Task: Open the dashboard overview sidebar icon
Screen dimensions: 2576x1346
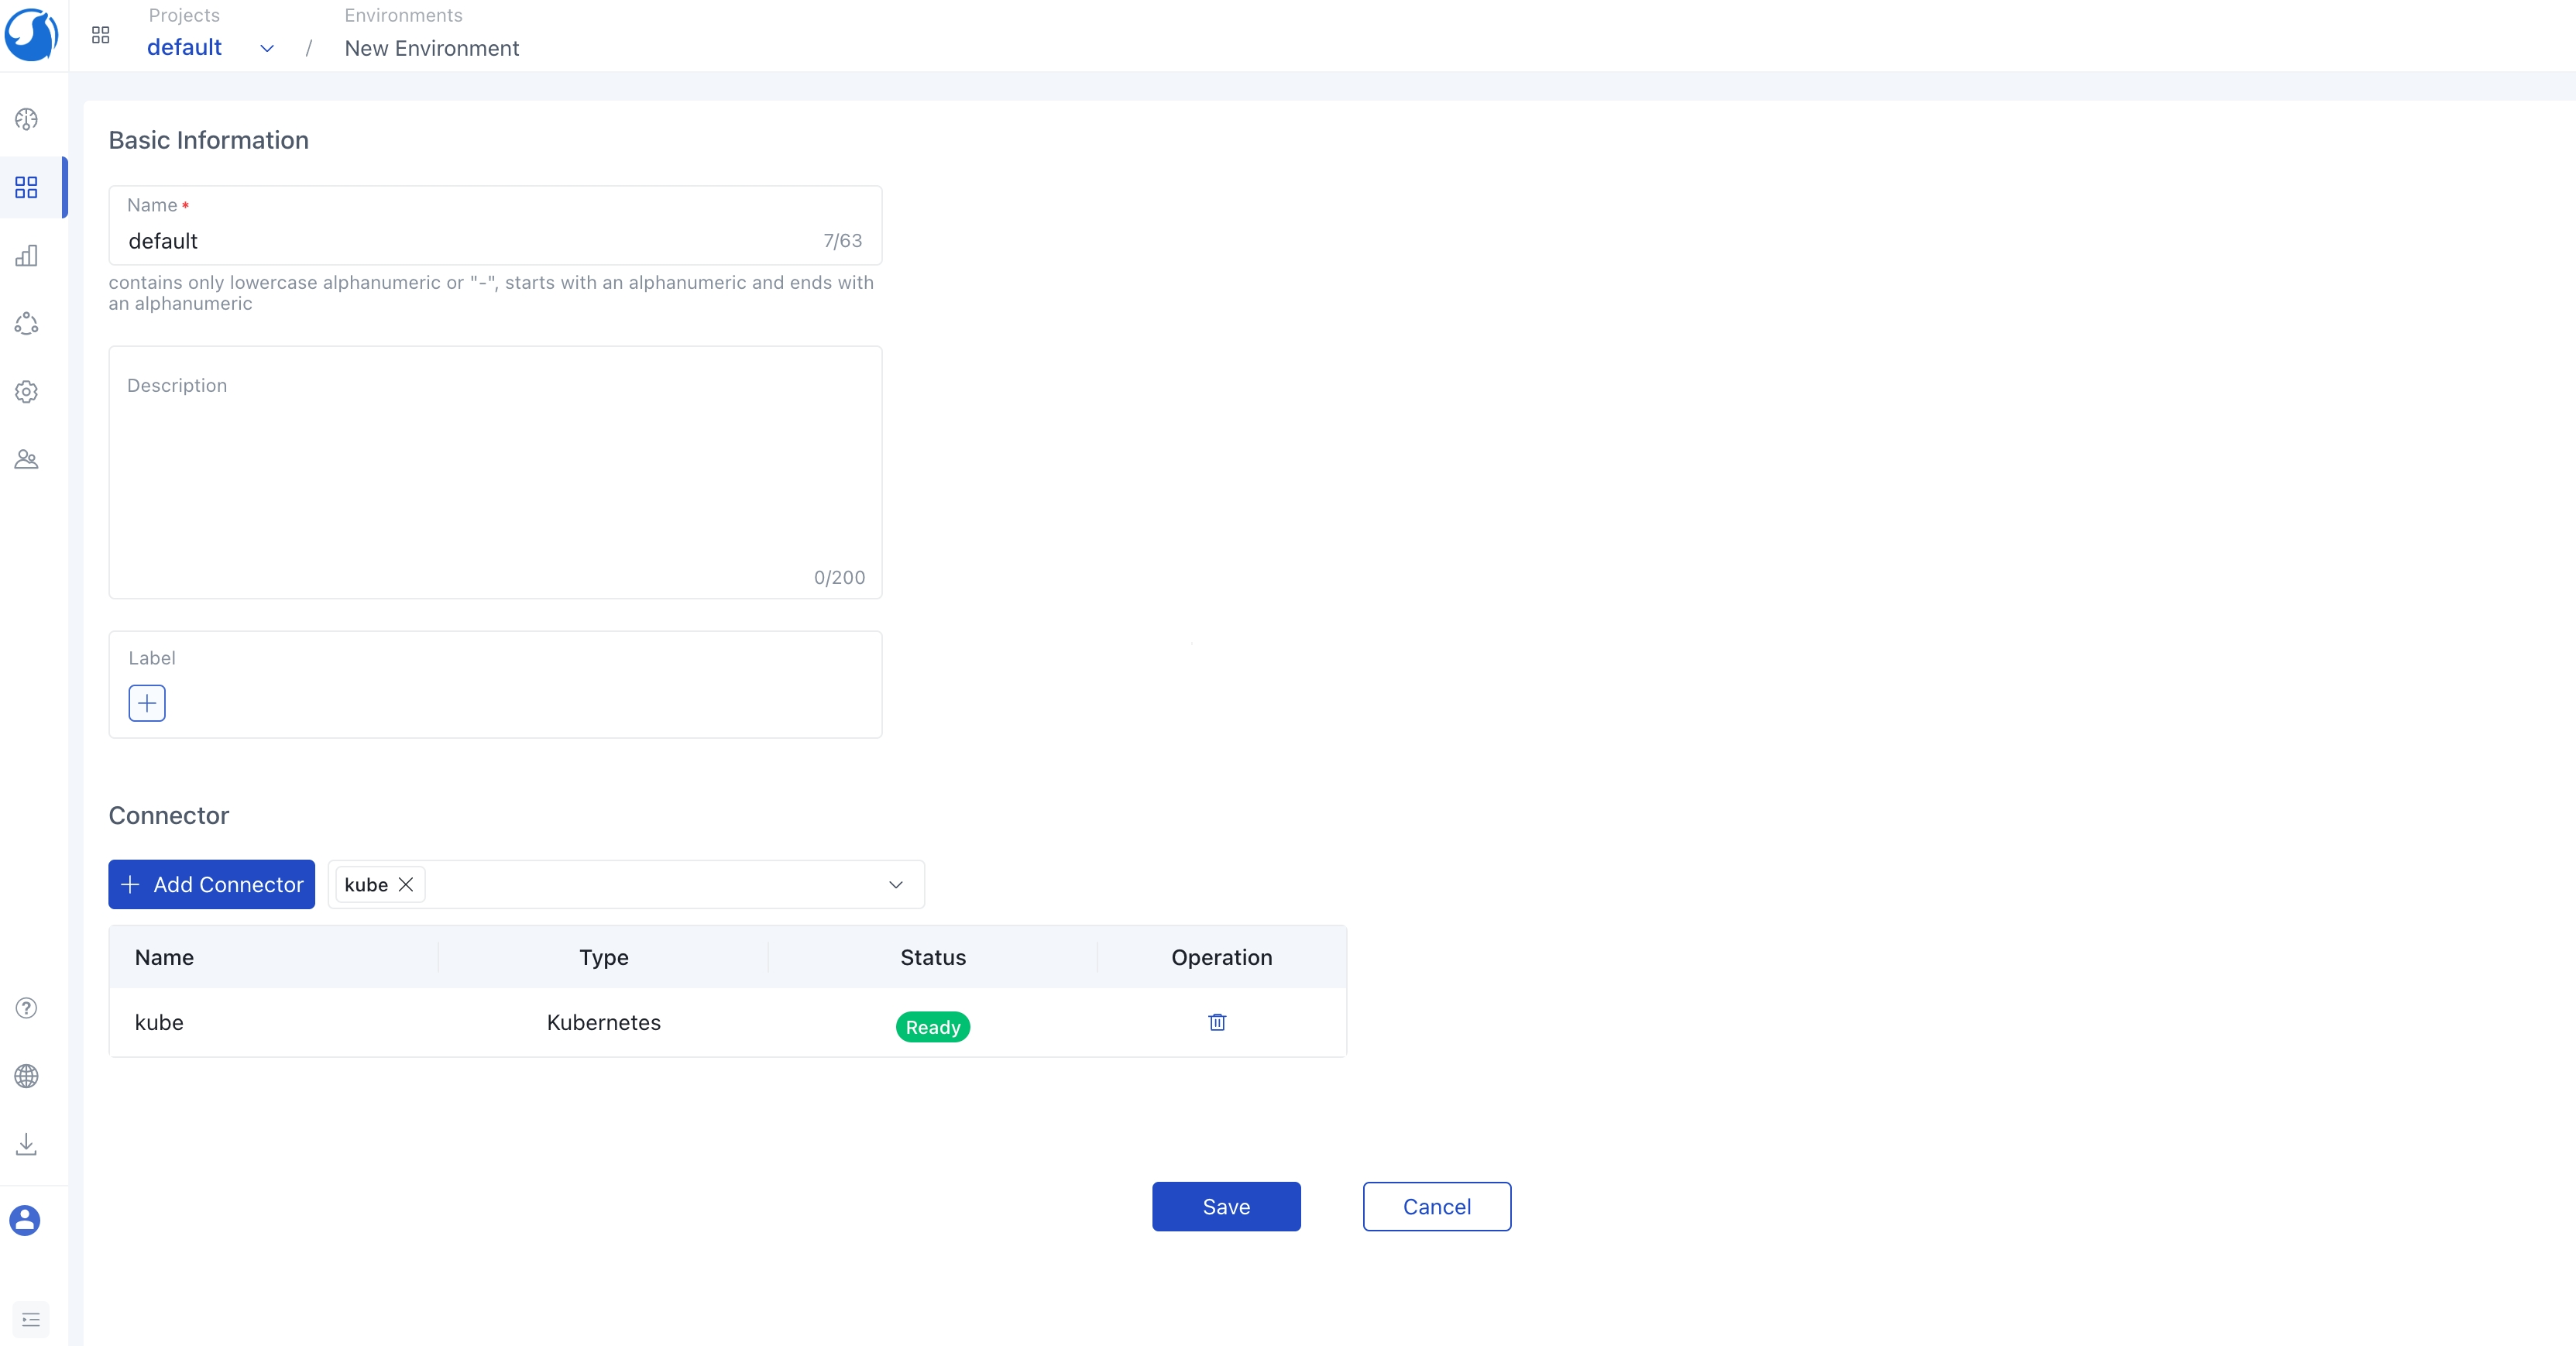Action: (27, 120)
